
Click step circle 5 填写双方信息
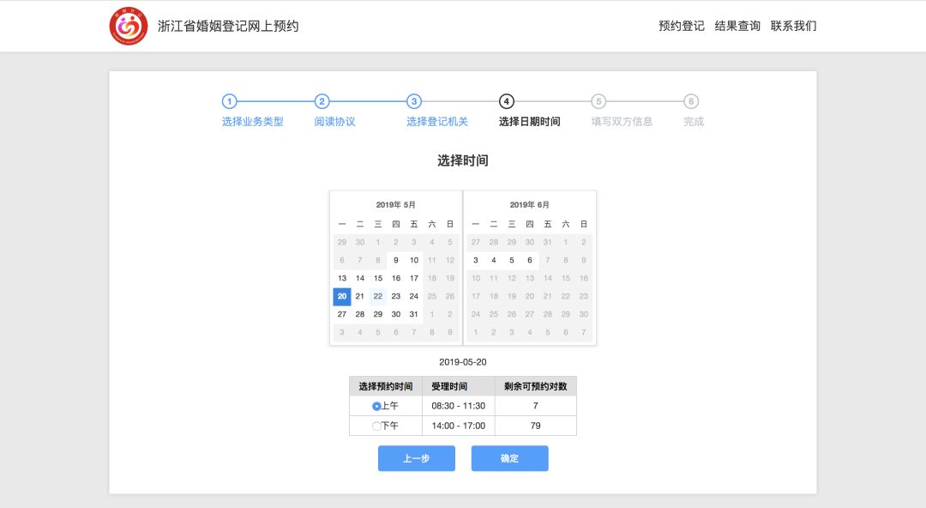(x=598, y=100)
